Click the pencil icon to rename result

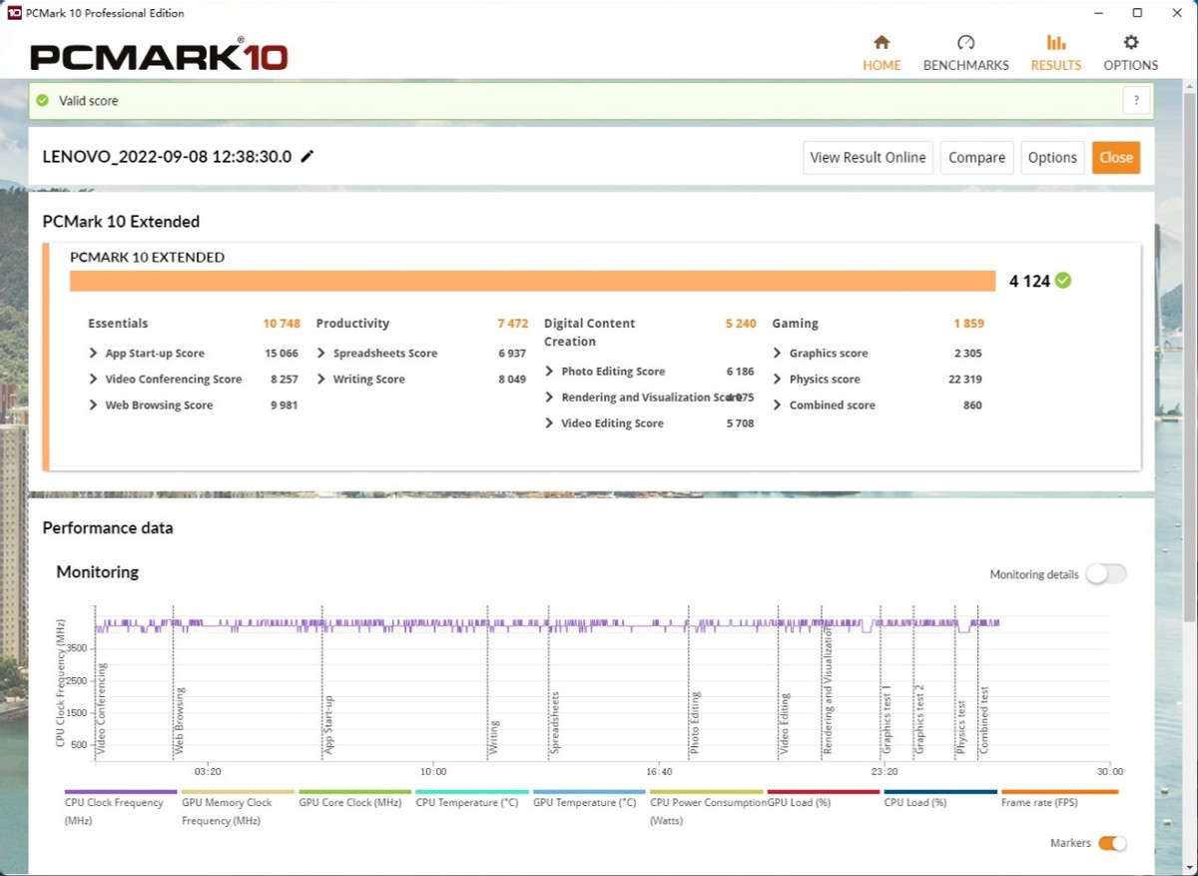[x=307, y=157]
